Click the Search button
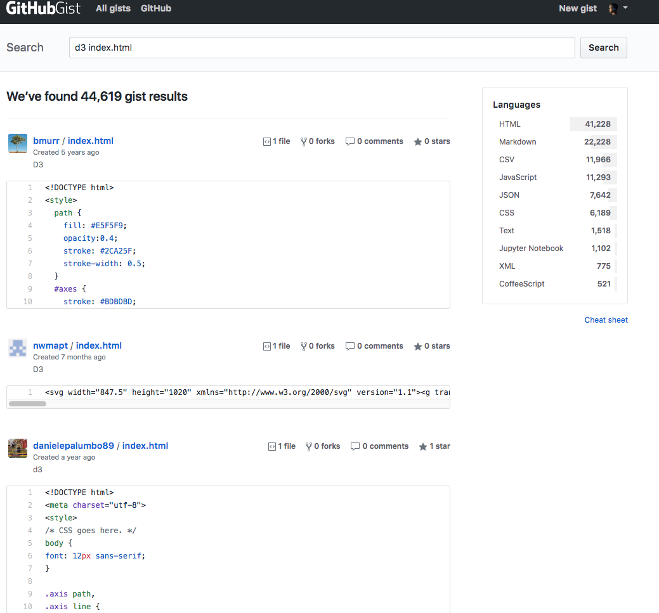The width and height of the screenshot is (659, 613). [604, 48]
